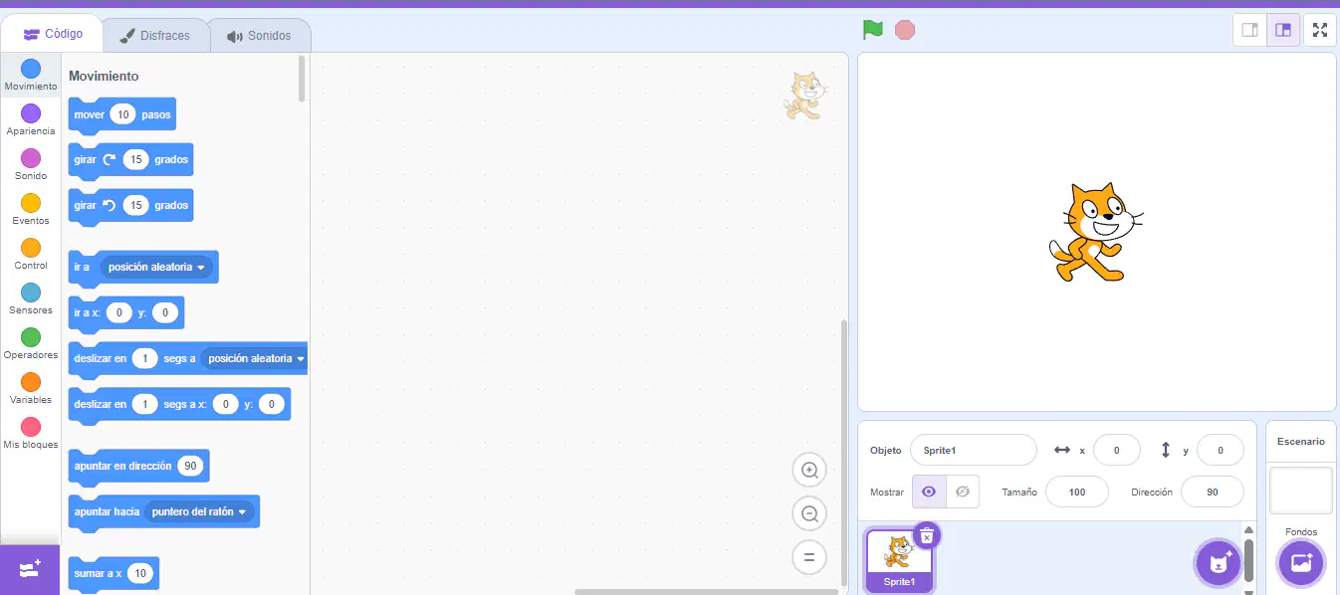The width and height of the screenshot is (1340, 595).
Task: Switch to large stage layout
Action: tap(1283, 30)
